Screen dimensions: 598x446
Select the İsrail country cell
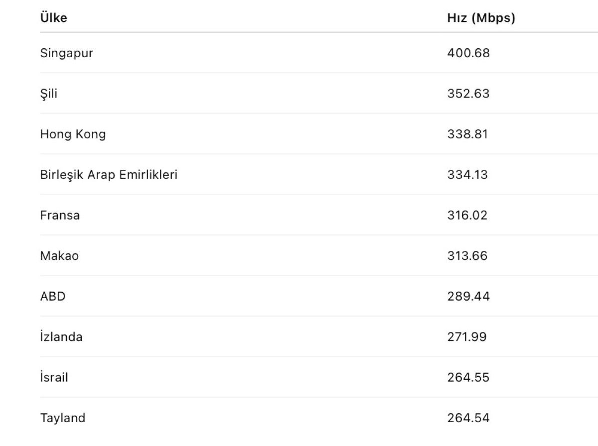click(54, 377)
